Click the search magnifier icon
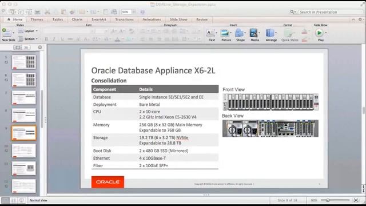Image resolution: width=366 pixels, height=206 pixels. coord(292,11)
